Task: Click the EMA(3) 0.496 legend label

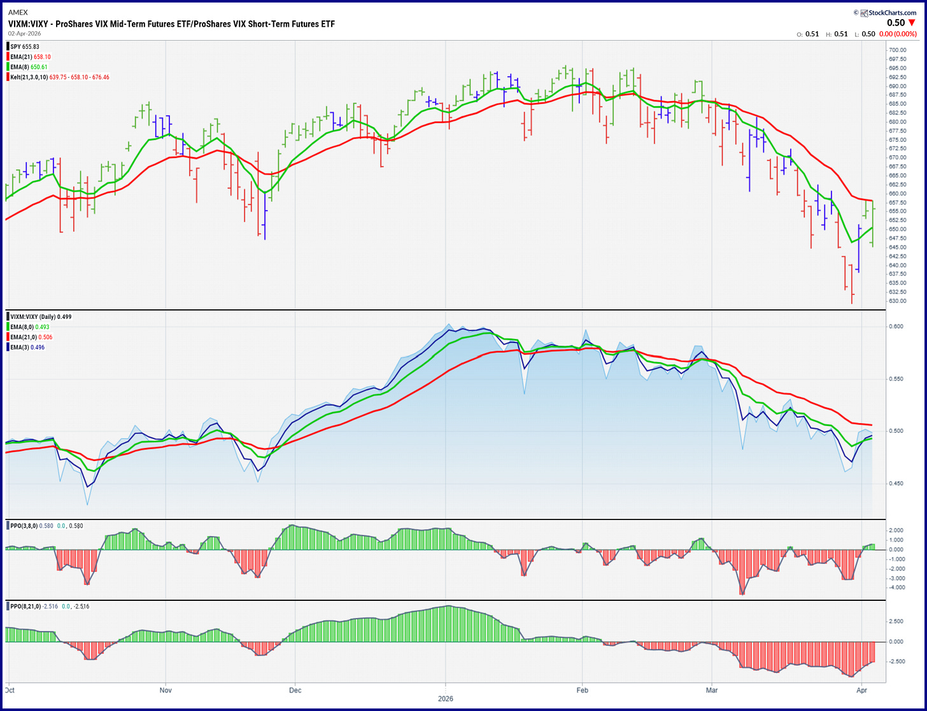Action: (x=27, y=348)
